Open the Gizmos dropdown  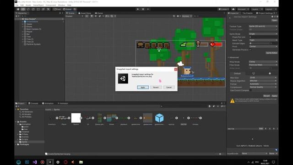(187, 16)
